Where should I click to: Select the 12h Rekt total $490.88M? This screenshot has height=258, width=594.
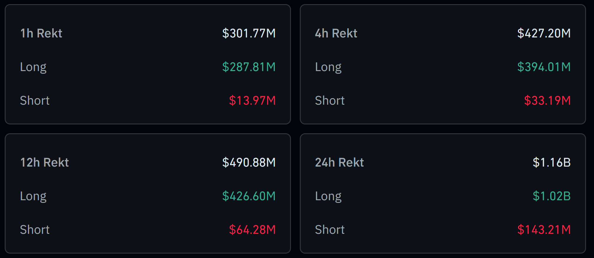click(x=249, y=162)
